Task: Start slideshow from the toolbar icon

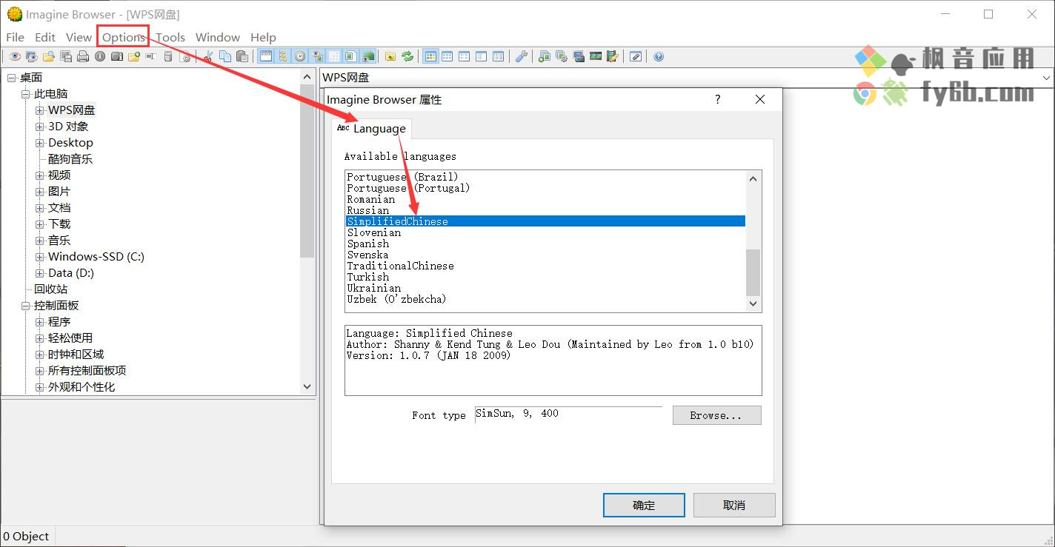Action: pyautogui.click(x=32, y=56)
